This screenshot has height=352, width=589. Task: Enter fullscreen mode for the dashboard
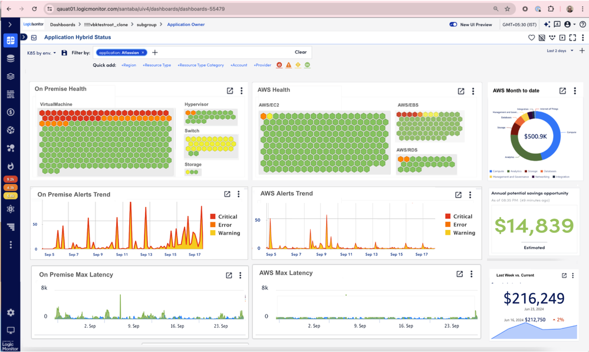572,38
